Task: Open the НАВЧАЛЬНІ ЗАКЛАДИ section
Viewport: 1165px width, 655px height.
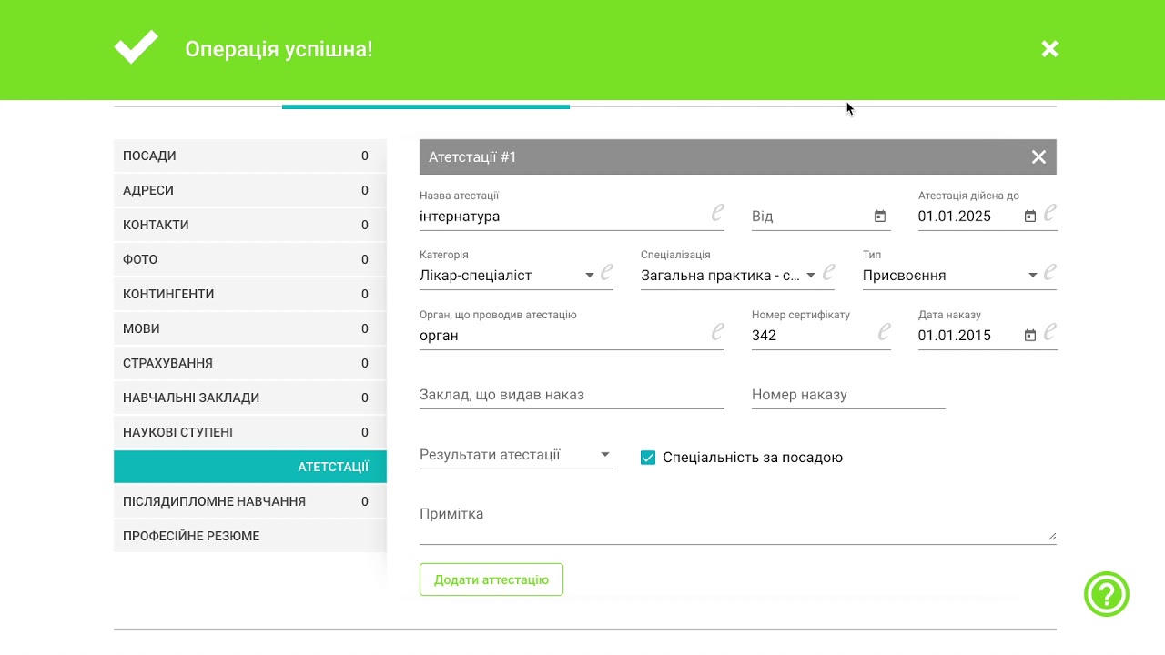Action: coord(250,398)
